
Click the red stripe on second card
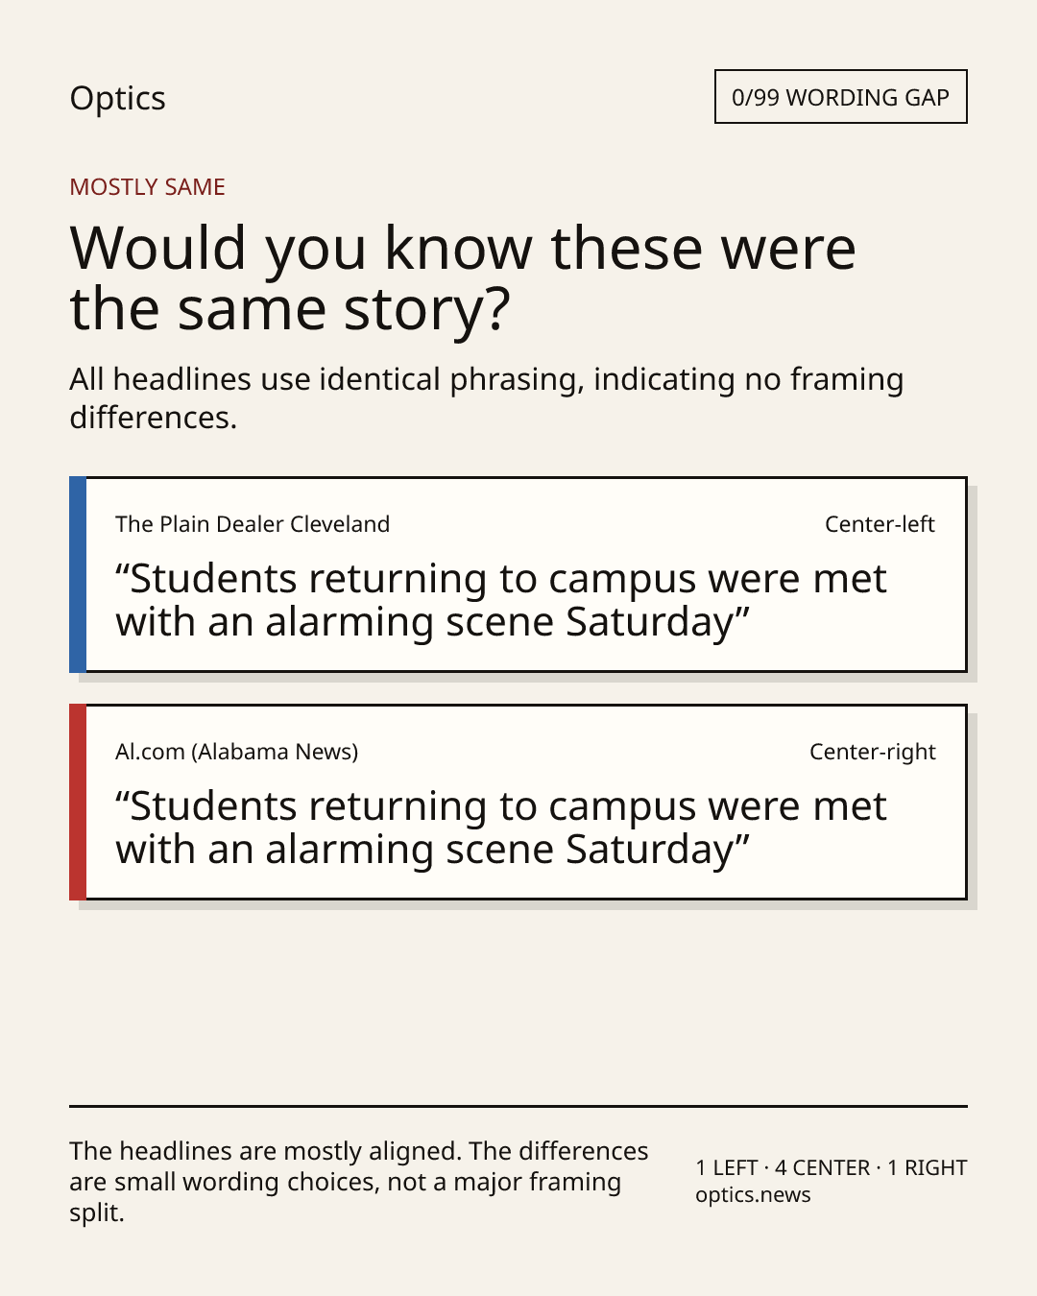click(x=78, y=802)
